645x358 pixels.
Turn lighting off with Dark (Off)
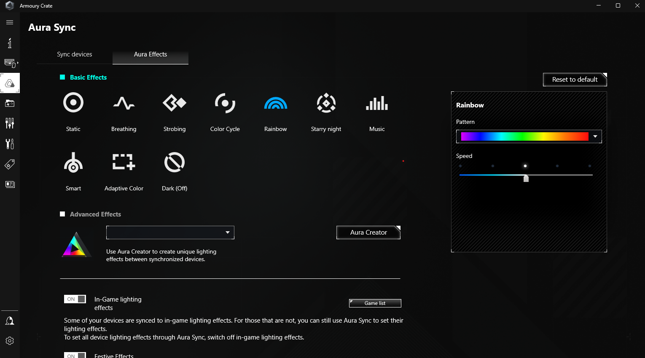175,162
